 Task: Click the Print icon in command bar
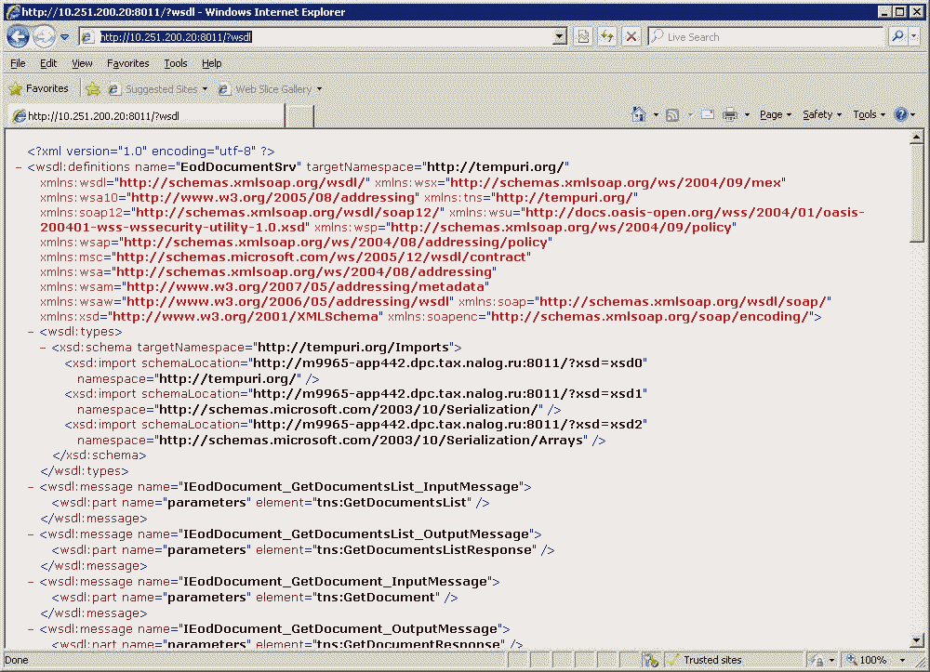pyautogui.click(x=730, y=114)
